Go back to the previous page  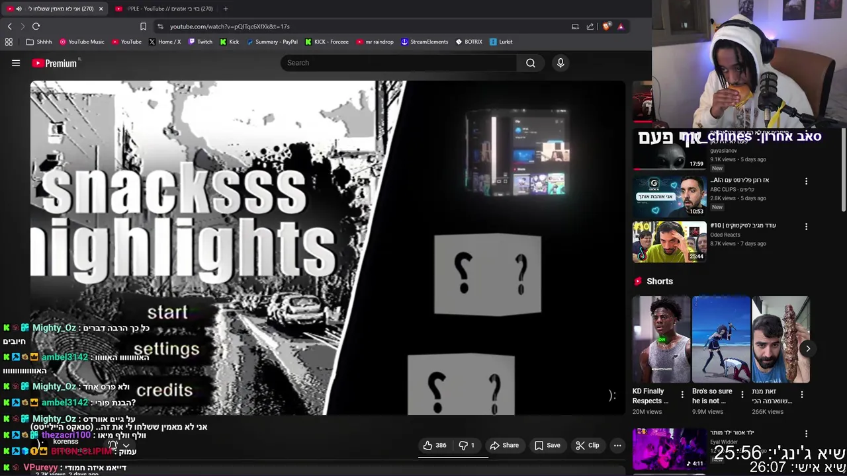9,26
